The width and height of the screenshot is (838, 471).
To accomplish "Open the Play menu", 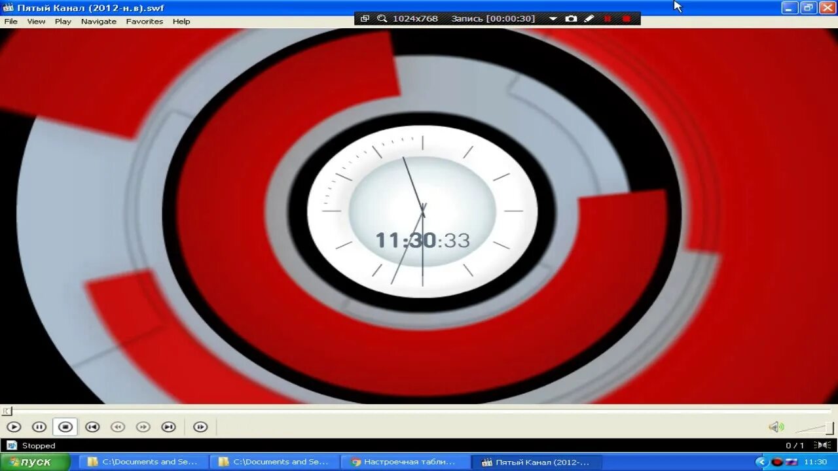I will coord(63,22).
